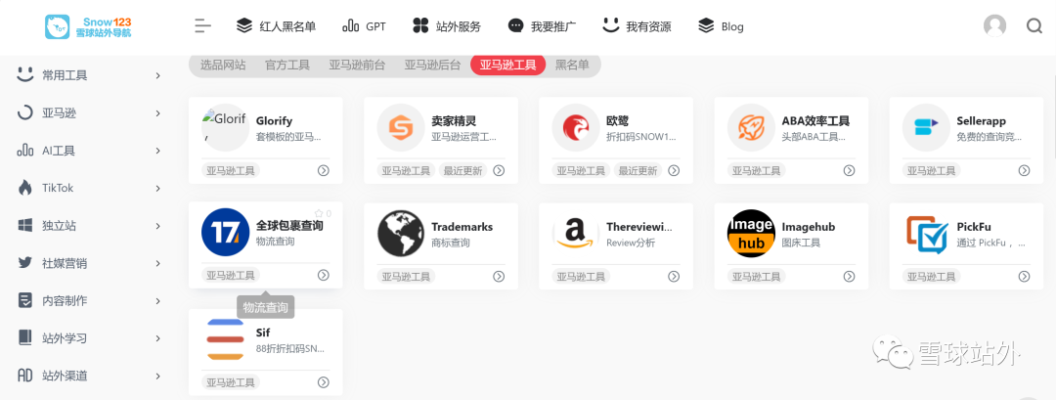Expand 常用工具 sidebar chevron
This screenshot has width=1056, height=400.
157,75
